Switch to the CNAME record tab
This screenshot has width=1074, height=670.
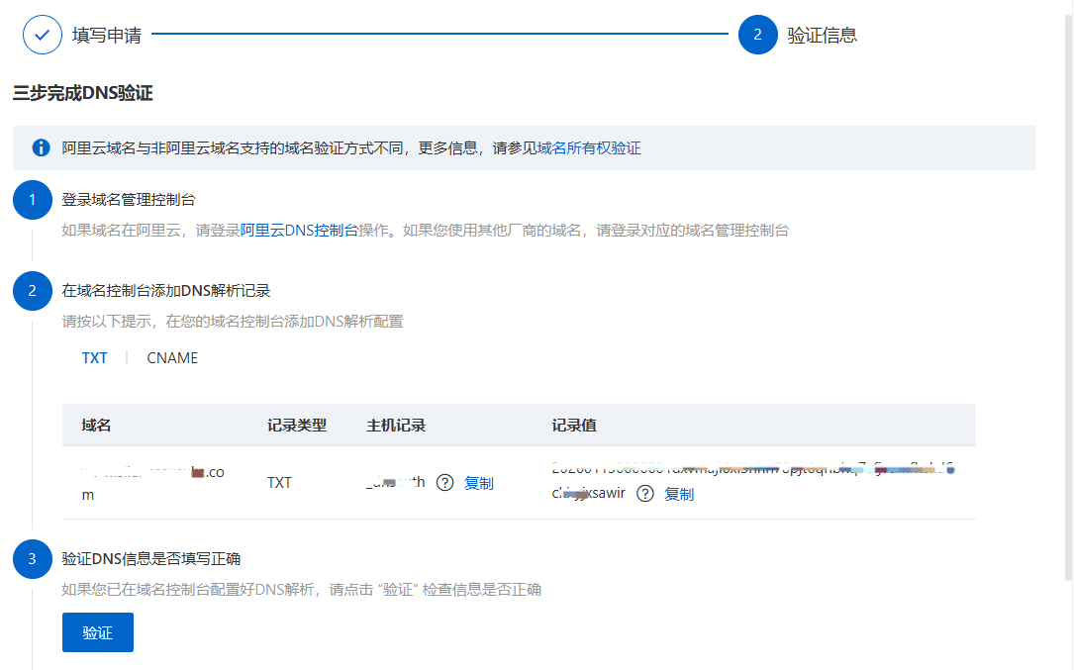(172, 358)
